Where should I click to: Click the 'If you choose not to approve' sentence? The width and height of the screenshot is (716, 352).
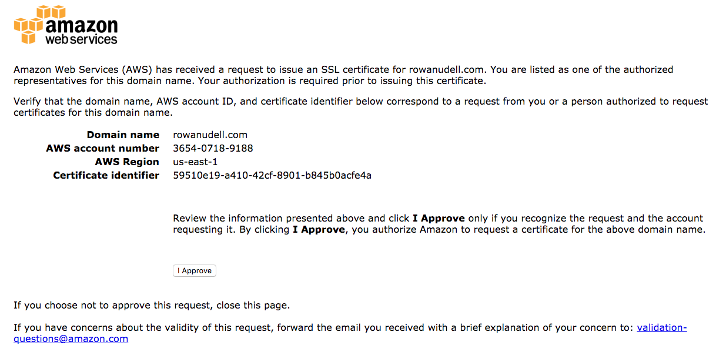coord(152,306)
